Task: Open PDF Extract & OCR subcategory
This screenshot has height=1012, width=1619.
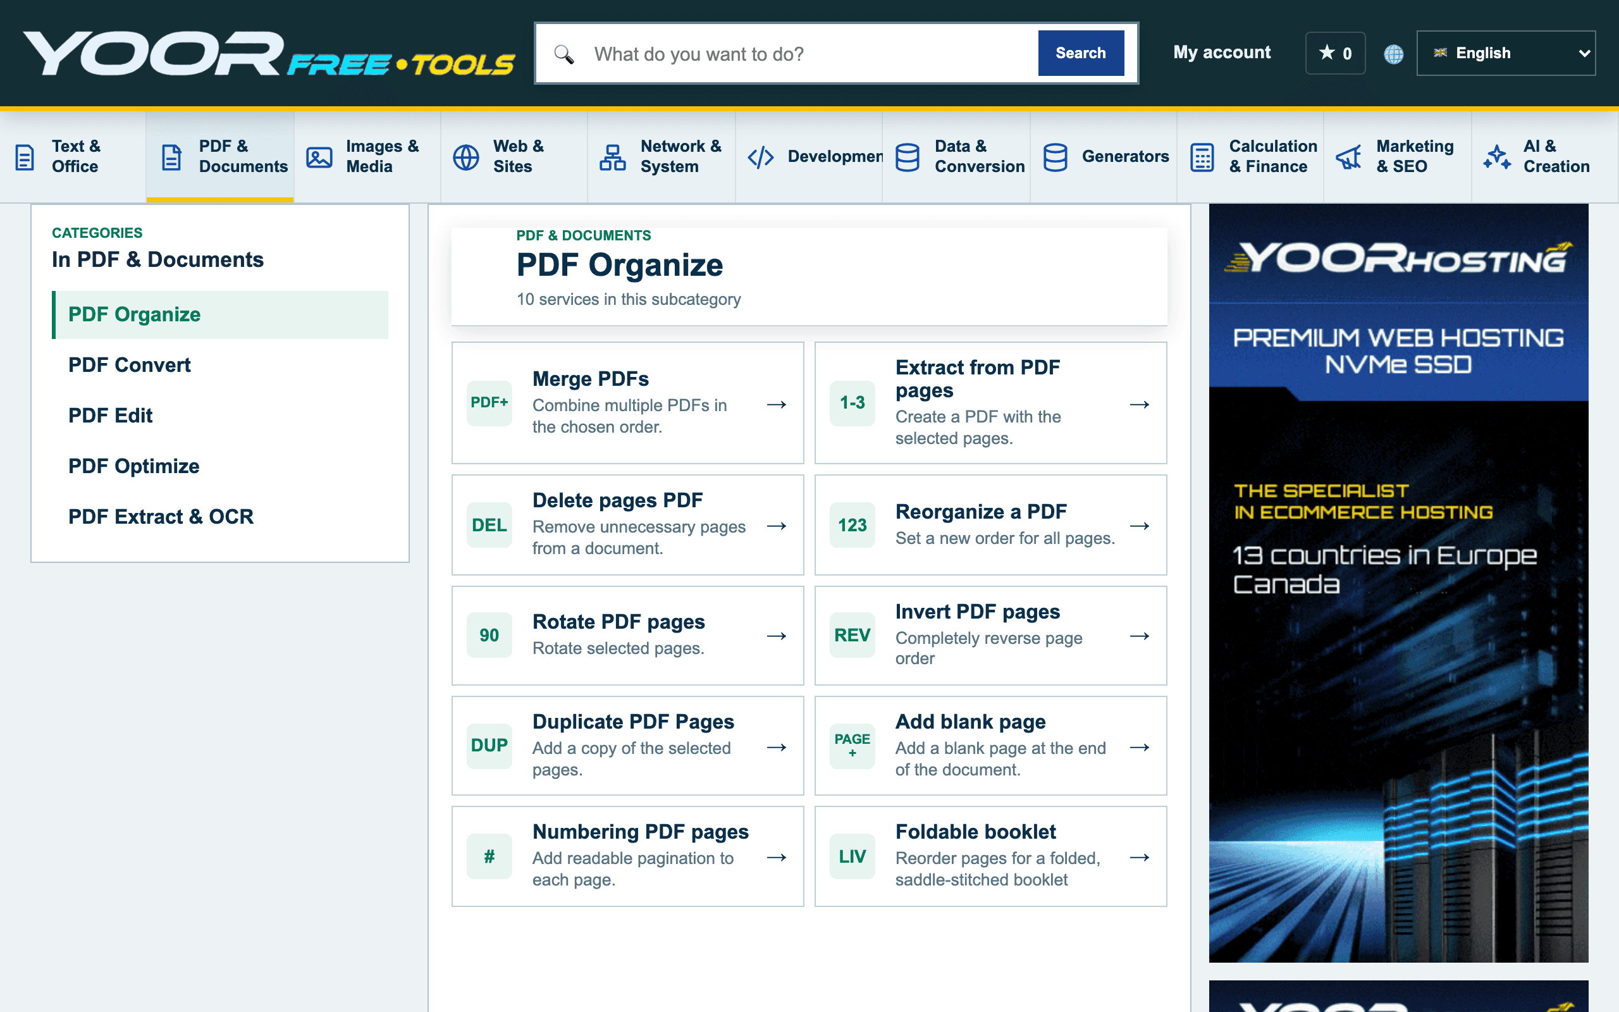Action: point(220,517)
